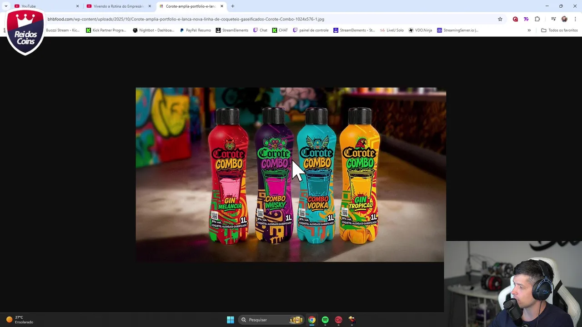Open the Extensions puzzle-piece menu
Image resolution: width=582 pixels, height=327 pixels.
coord(537,19)
